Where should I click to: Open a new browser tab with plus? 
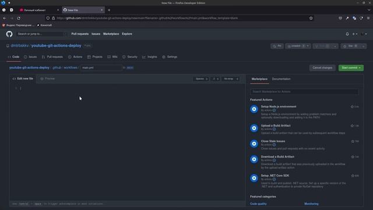[109, 10]
